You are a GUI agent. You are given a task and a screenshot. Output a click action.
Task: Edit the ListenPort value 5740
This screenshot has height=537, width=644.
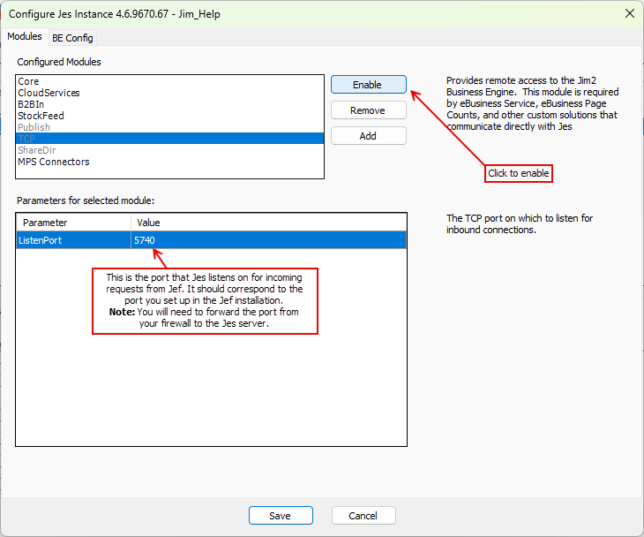268,240
